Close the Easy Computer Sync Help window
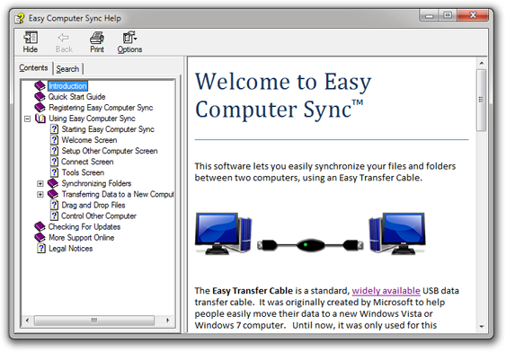 click(473, 15)
